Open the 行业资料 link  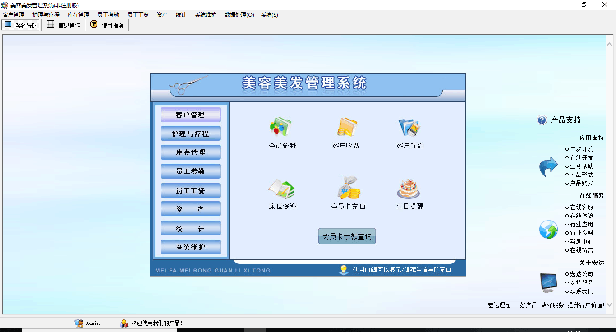point(582,233)
